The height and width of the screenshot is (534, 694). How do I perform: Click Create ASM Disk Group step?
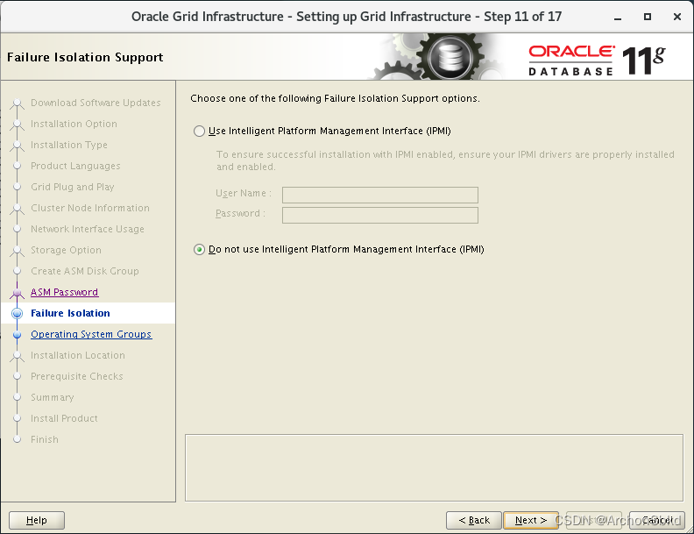point(85,271)
